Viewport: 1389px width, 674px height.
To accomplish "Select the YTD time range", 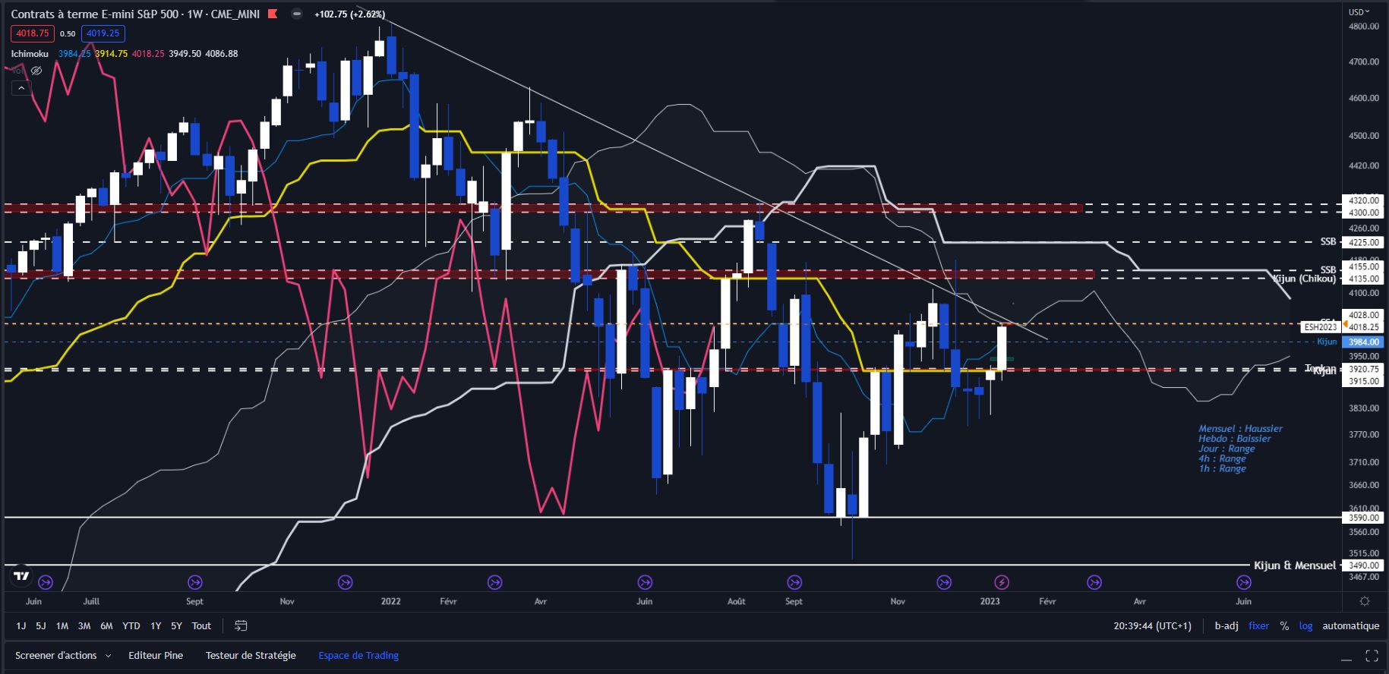I will (x=131, y=626).
